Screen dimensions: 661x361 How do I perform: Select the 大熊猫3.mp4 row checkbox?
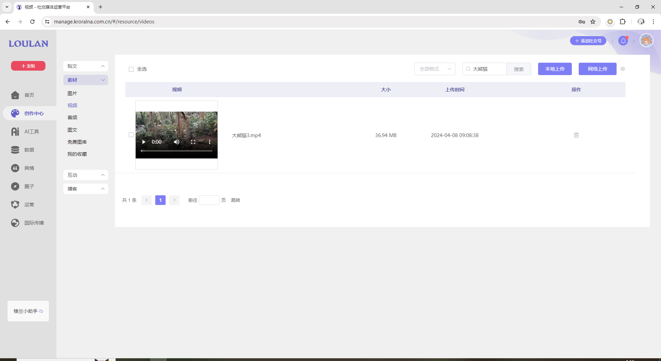tap(131, 135)
